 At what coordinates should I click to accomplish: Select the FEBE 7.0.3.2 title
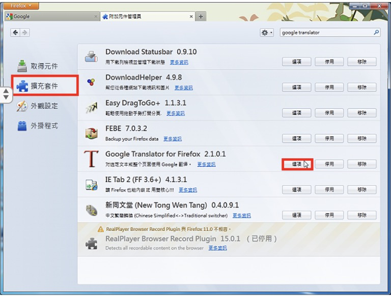[x=126, y=129]
